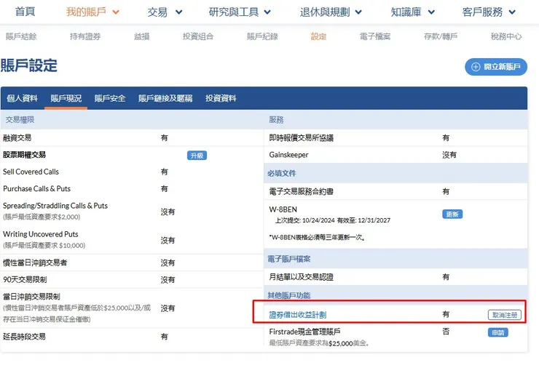This screenshot has height=365, width=539.
Task: Expand the 交易 menu arrow
Action: coord(178,12)
